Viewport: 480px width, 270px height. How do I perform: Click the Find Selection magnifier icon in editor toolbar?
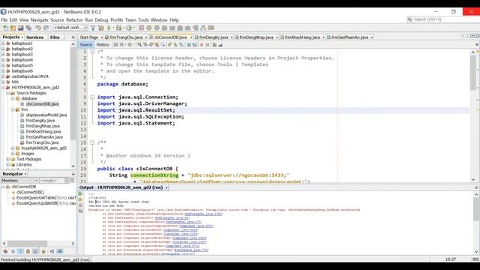tap(139, 45)
